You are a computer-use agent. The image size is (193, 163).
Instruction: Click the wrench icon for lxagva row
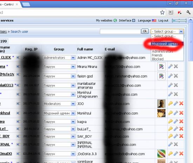coord(176,122)
